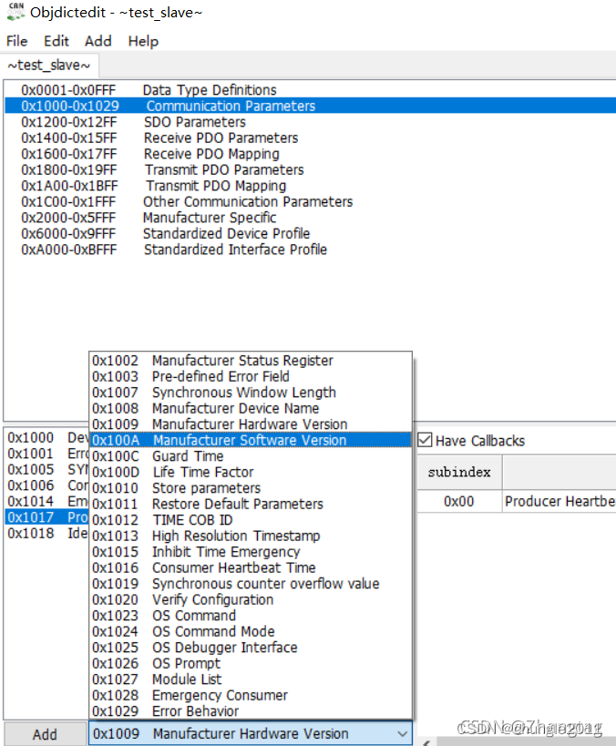Image resolution: width=616 pixels, height=746 pixels.
Task: Choose 0x1012 TIME COB ID
Action: pos(251,520)
